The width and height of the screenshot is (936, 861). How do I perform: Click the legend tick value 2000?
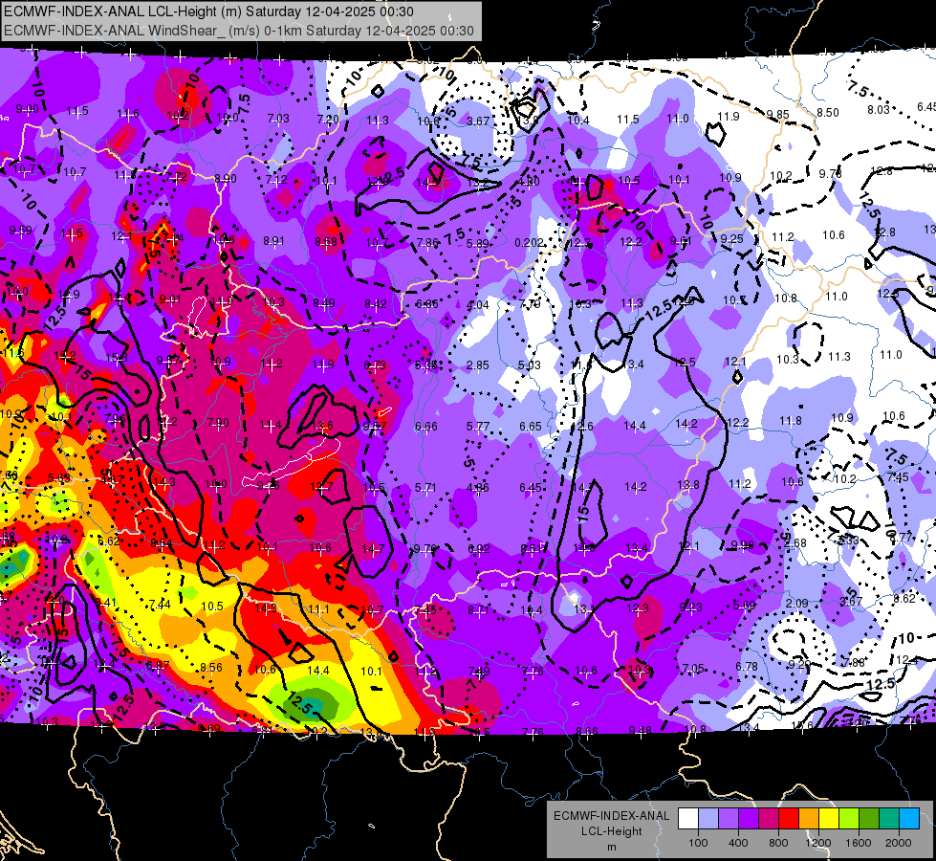tap(899, 843)
